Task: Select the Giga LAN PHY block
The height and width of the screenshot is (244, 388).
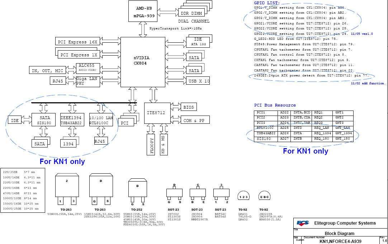Action: pos(88,81)
